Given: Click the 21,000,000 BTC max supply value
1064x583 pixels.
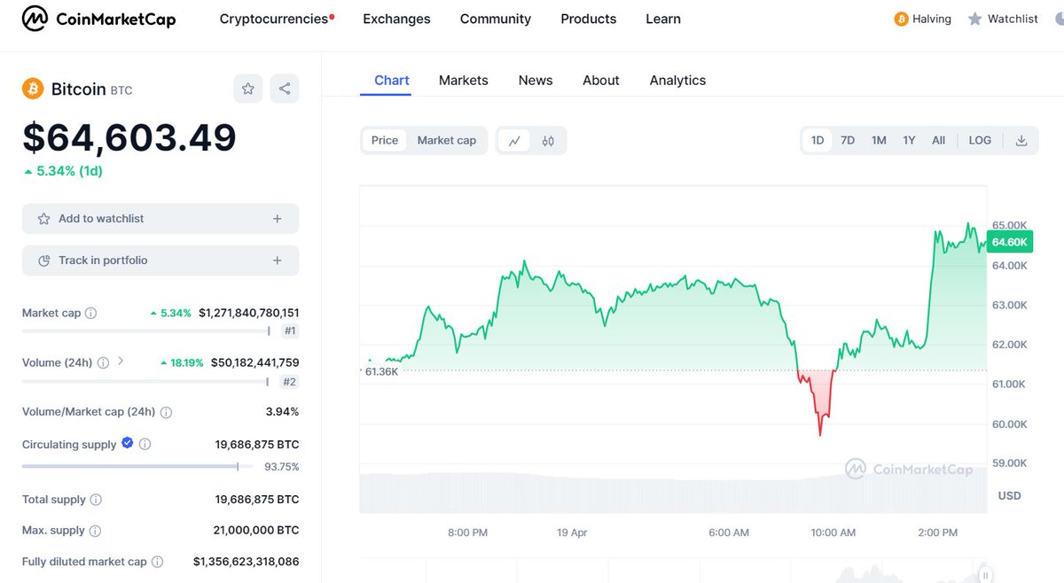Looking at the screenshot, I should pos(257,531).
